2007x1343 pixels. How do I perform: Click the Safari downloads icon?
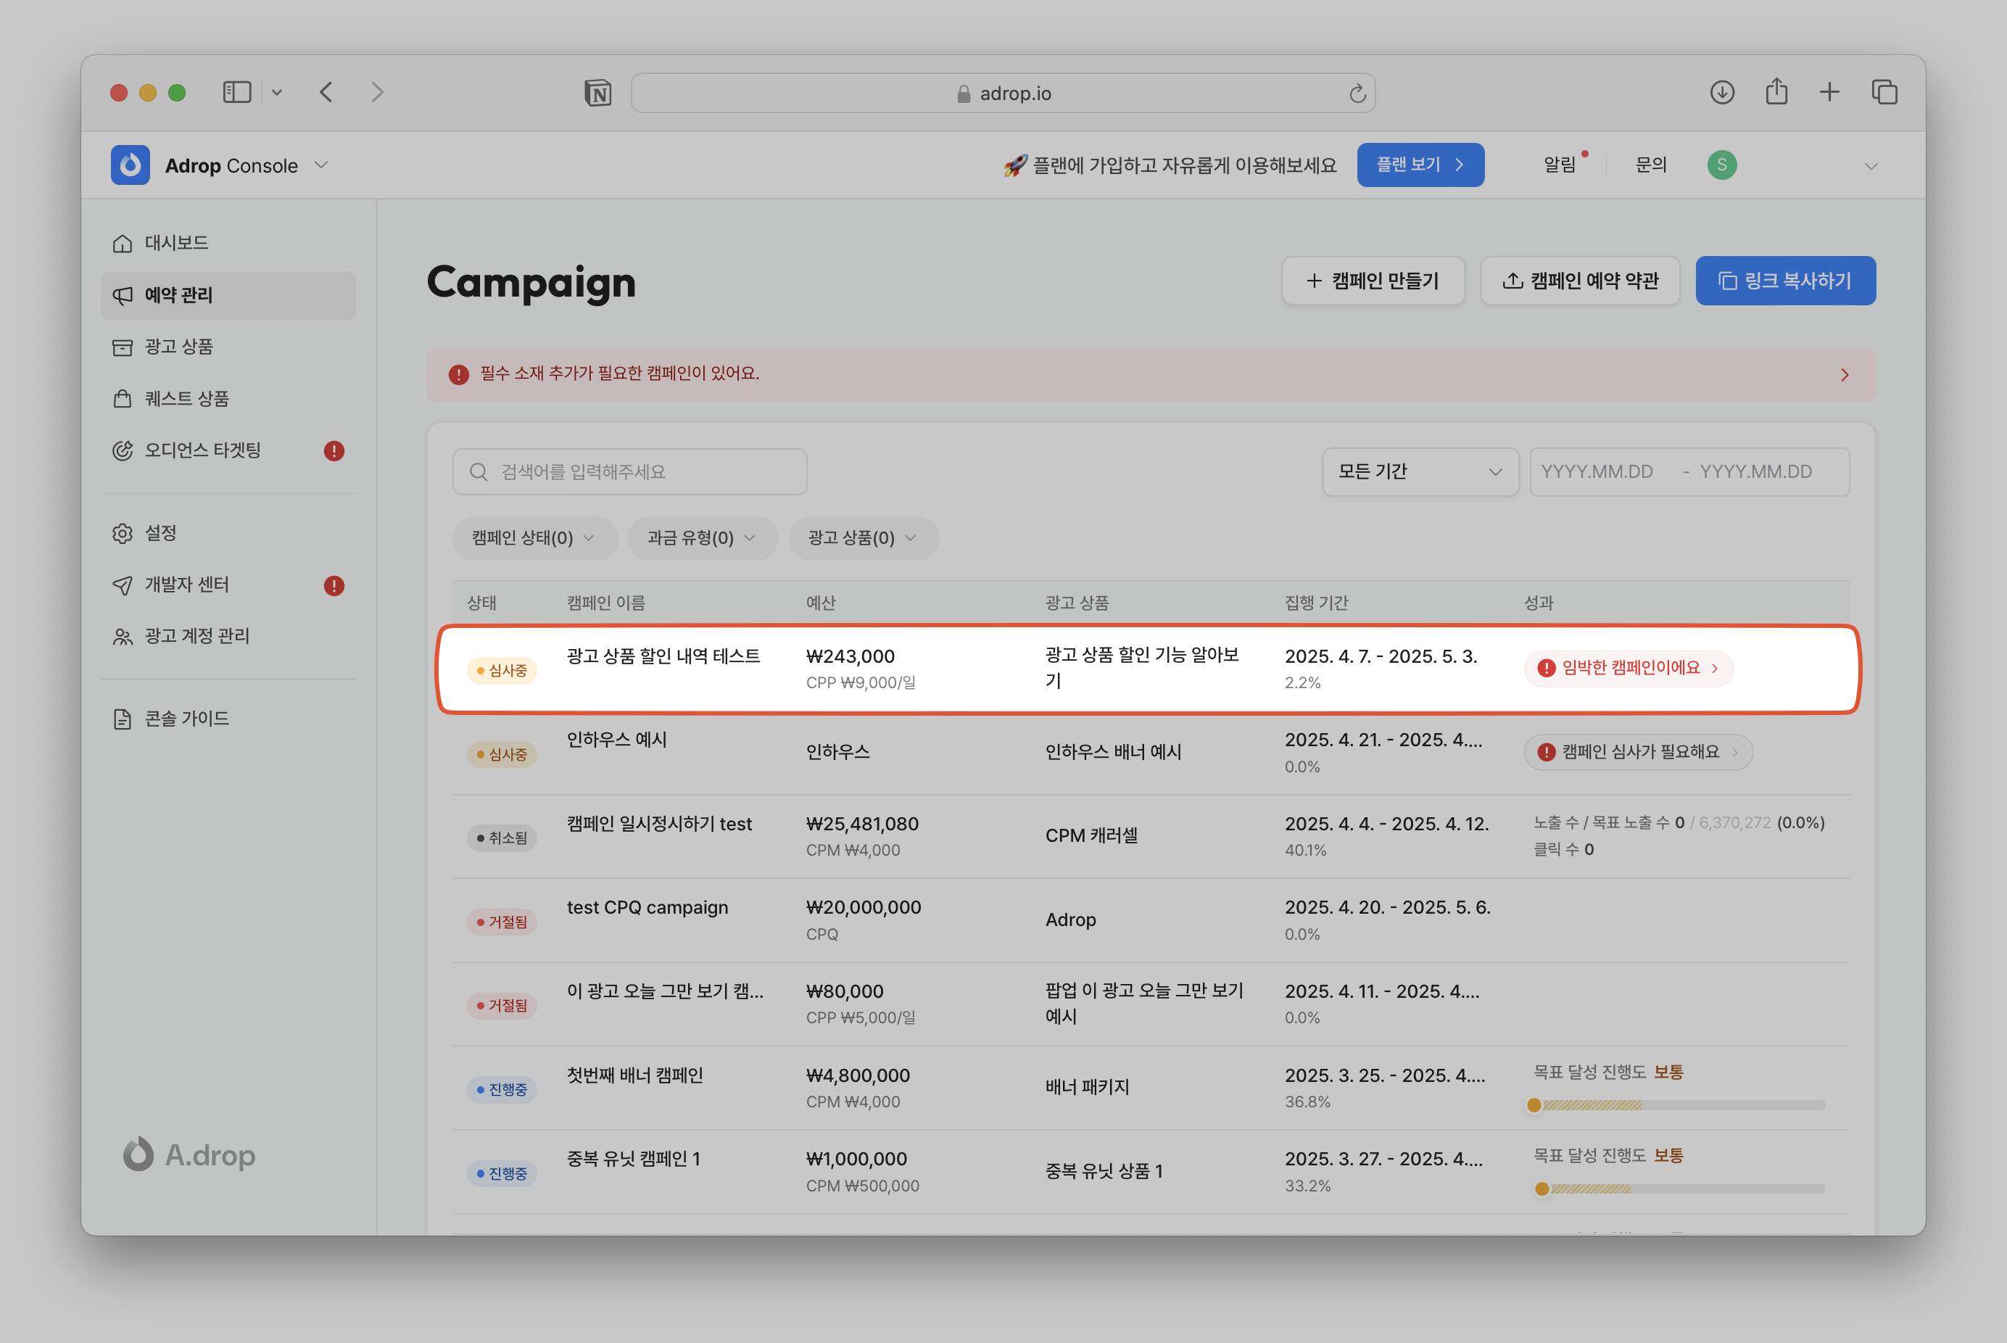click(1722, 91)
